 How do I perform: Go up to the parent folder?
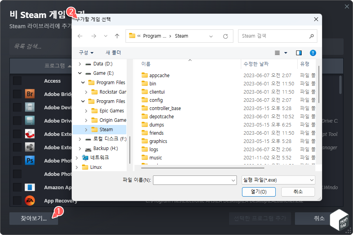[x=116, y=36]
